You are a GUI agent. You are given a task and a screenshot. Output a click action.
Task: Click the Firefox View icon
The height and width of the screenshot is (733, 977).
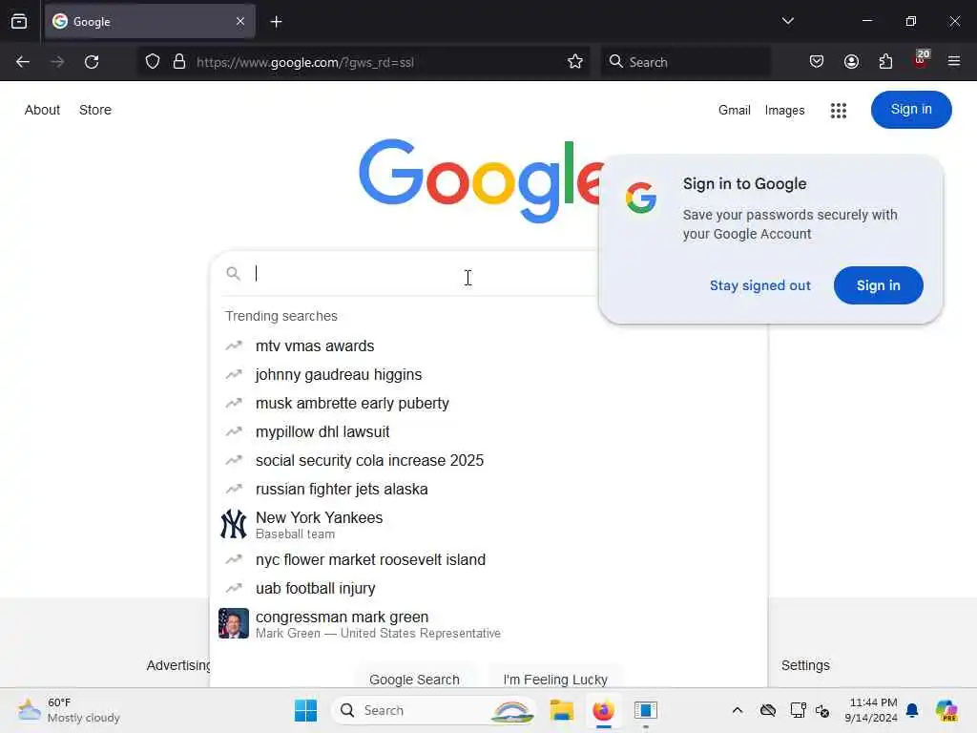(19, 22)
